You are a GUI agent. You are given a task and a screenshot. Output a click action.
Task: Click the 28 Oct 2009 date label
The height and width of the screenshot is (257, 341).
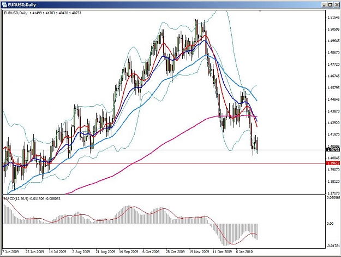pyautogui.click(x=175, y=252)
